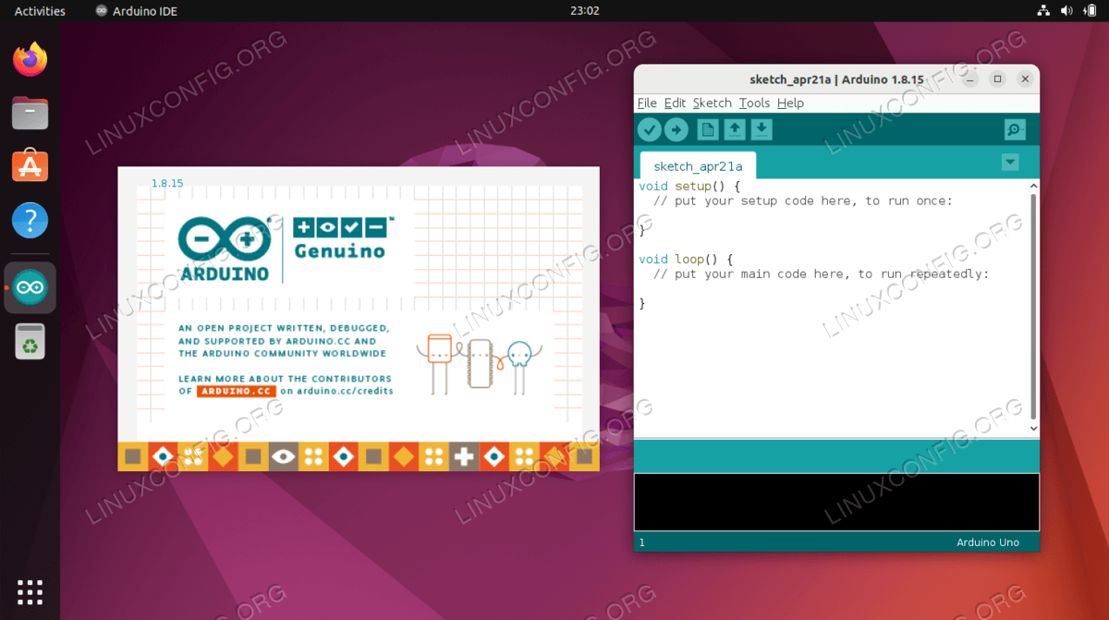
Task: Open the Sketch menu
Action: pos(712,103)
